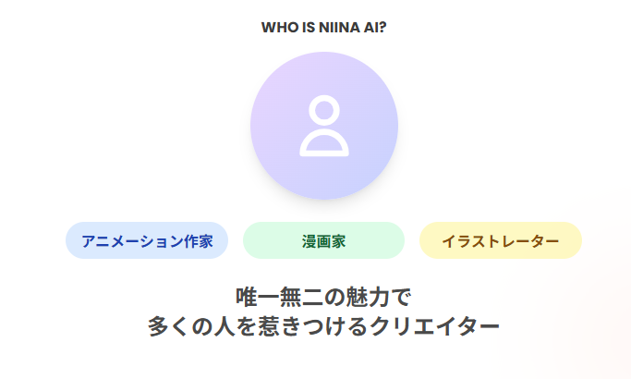This screenshot has height=379, width=631.
Task: Click the head circle of the profile icon
Action: 323,111
